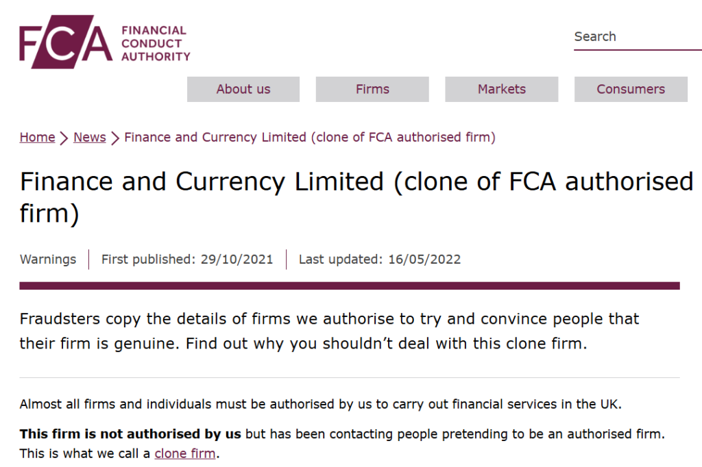Open the Markets menu
The image size is (702, 467).
coord(501,89)
